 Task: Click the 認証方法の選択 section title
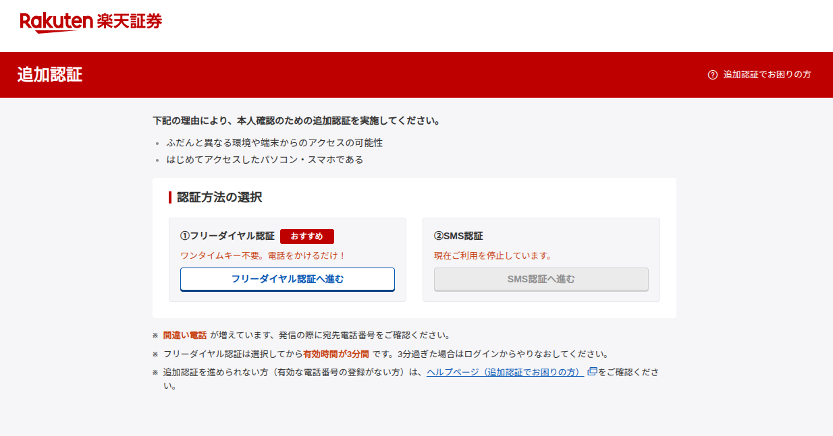(219, 197)
